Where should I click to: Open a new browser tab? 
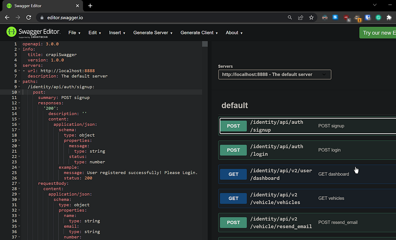pos(90,5)
